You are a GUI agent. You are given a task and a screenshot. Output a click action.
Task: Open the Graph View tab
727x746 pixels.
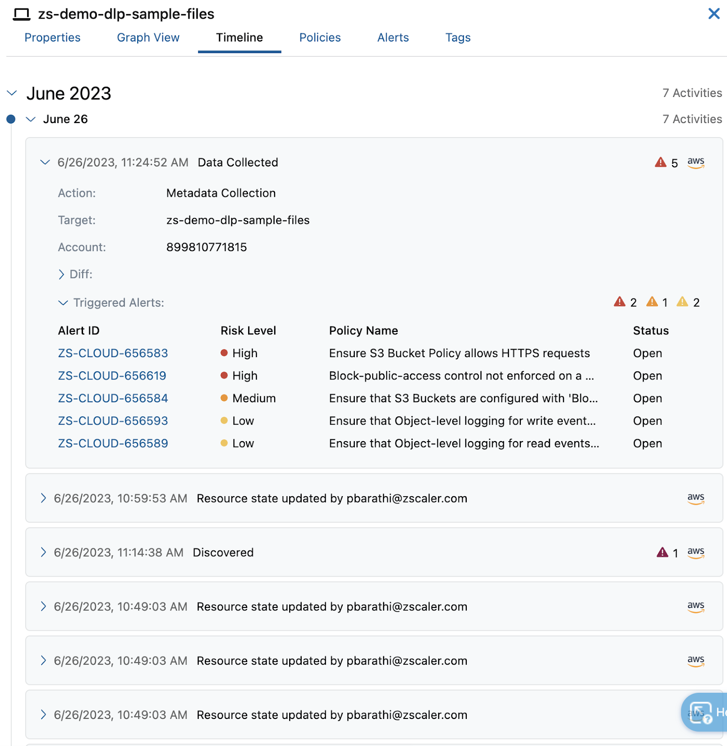148,37
